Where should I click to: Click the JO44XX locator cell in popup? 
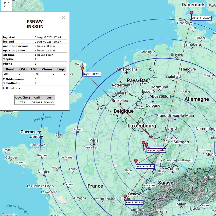[49, 103]
